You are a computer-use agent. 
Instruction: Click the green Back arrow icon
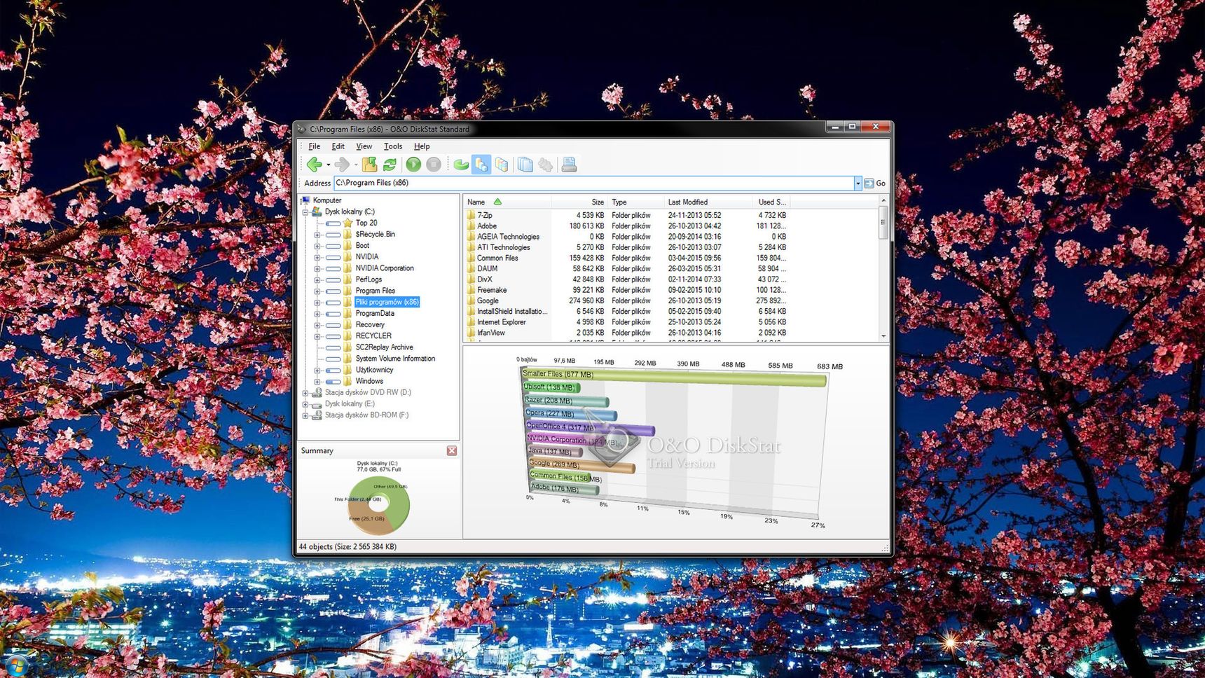pyautogui.click(x=314, y=165)
